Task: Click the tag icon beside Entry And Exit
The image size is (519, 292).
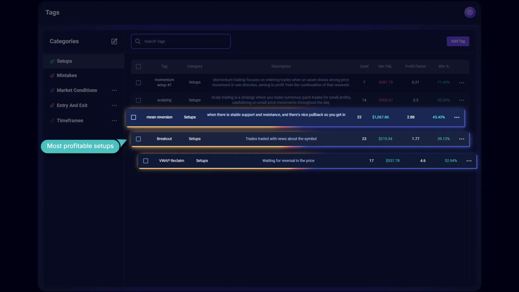Action: pos(53,105)
